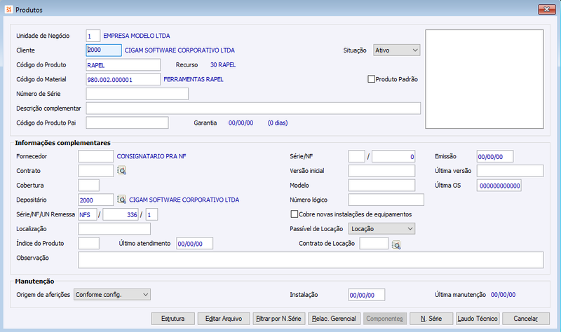Click the Contrato input field
The image size is (561, 332).
click(x=96, y=171)
